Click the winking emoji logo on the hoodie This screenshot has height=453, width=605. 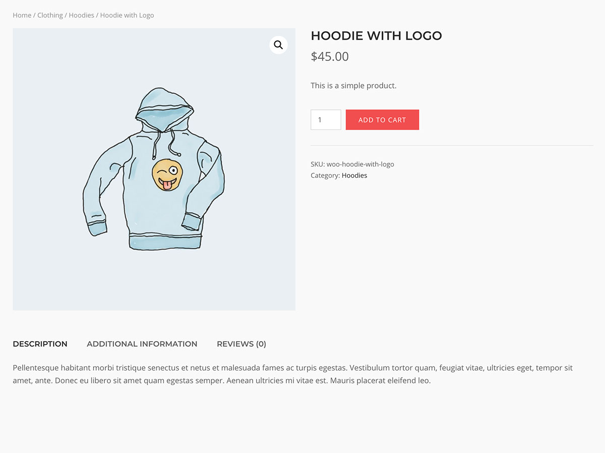(167, 175)
